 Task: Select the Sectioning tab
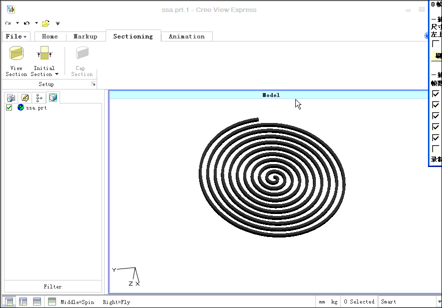(133, 36)
